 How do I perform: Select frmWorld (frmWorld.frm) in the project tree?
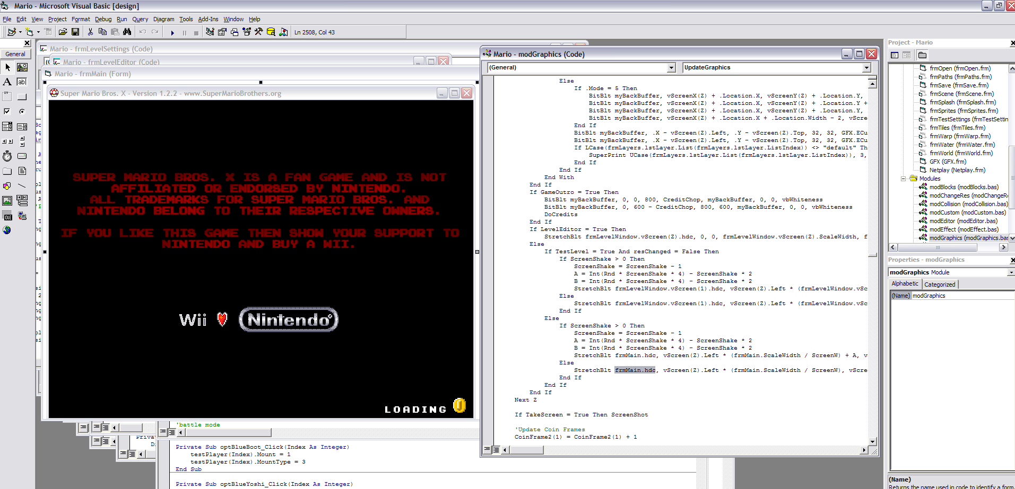[961, 153]
